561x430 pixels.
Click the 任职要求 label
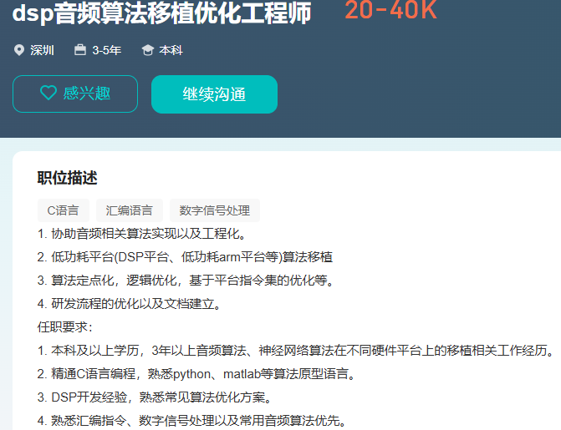pos(64,327)
